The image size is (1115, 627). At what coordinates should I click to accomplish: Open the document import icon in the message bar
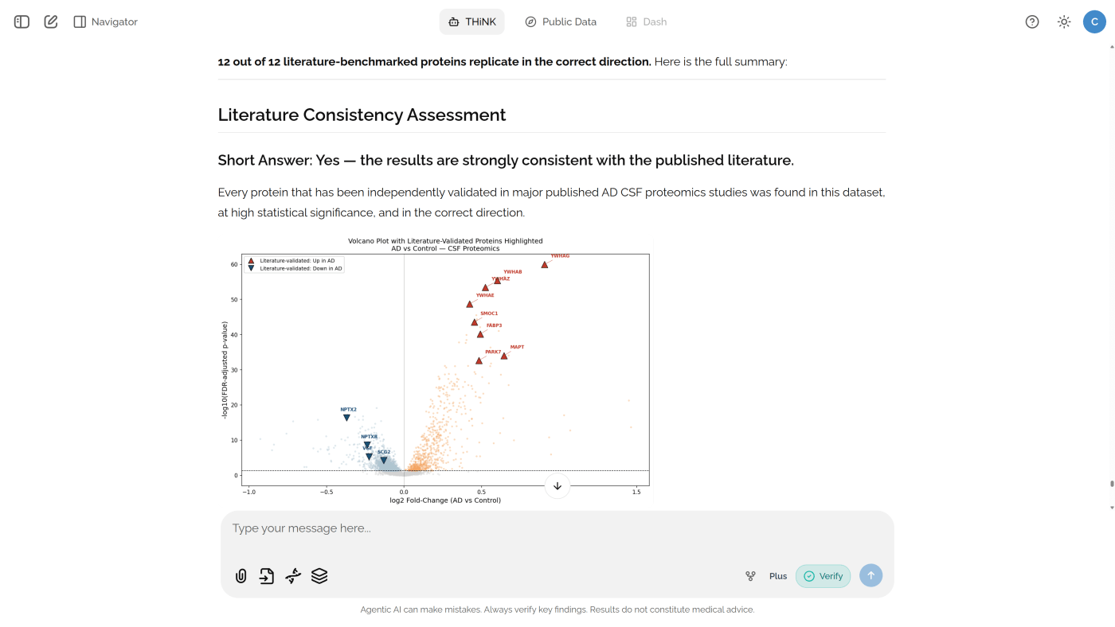coord(266,575)
